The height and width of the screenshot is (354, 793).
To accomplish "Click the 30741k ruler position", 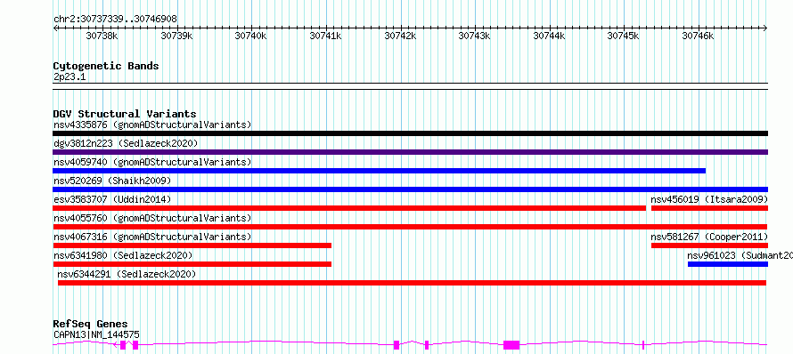I will (x=326, y=36).
